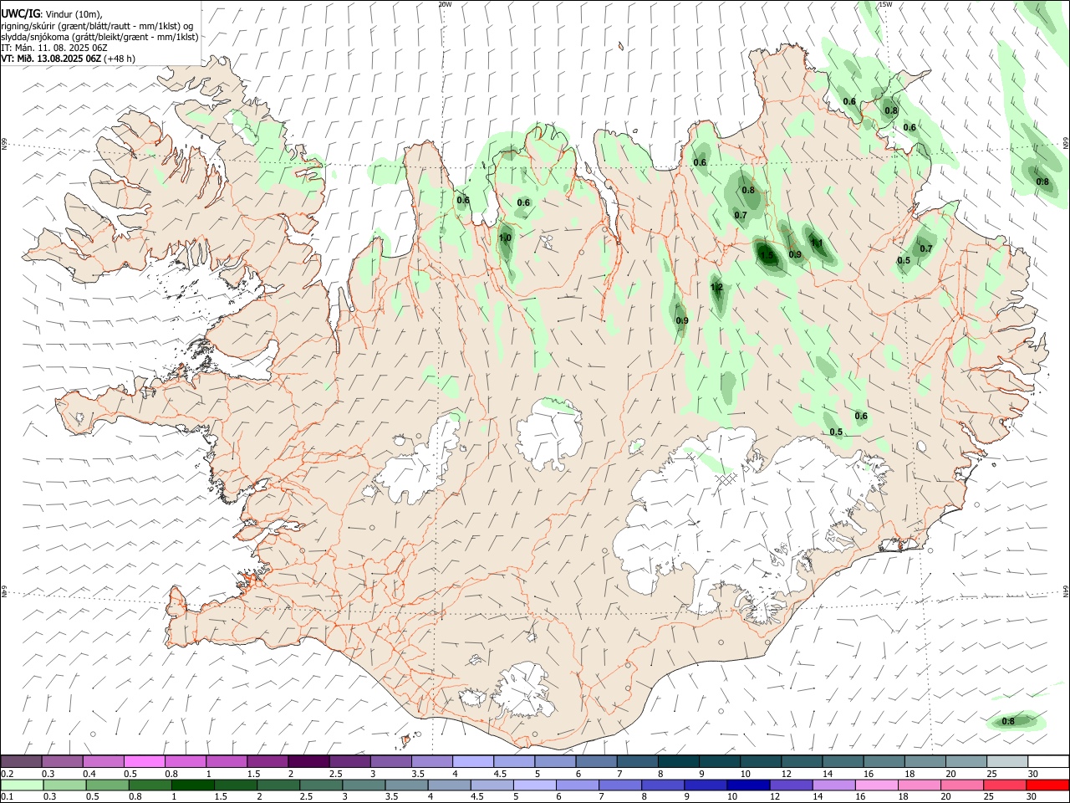Click the white swatch labeled 30 in upper legend
Screen dimensions: 1070x803
pos(1047,761)
